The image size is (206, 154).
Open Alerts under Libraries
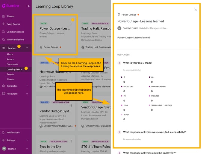10,54
